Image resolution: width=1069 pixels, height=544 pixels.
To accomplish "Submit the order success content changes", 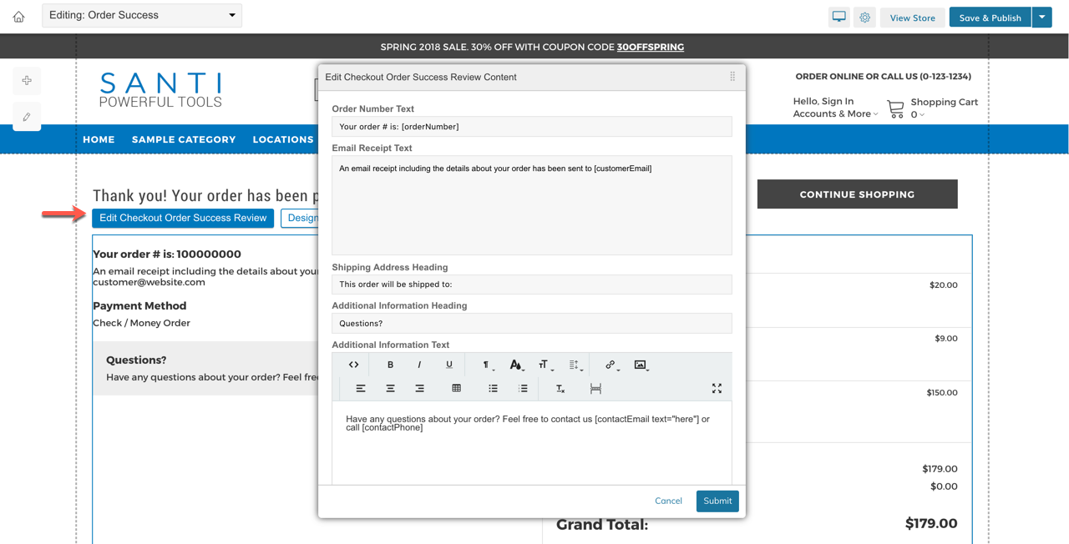I will (717, 501).
